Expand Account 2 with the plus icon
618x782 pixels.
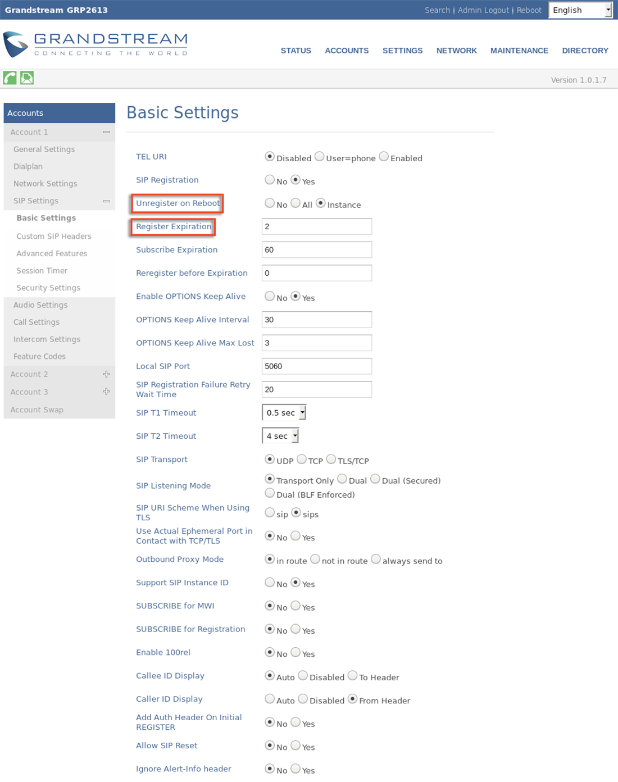106,374
